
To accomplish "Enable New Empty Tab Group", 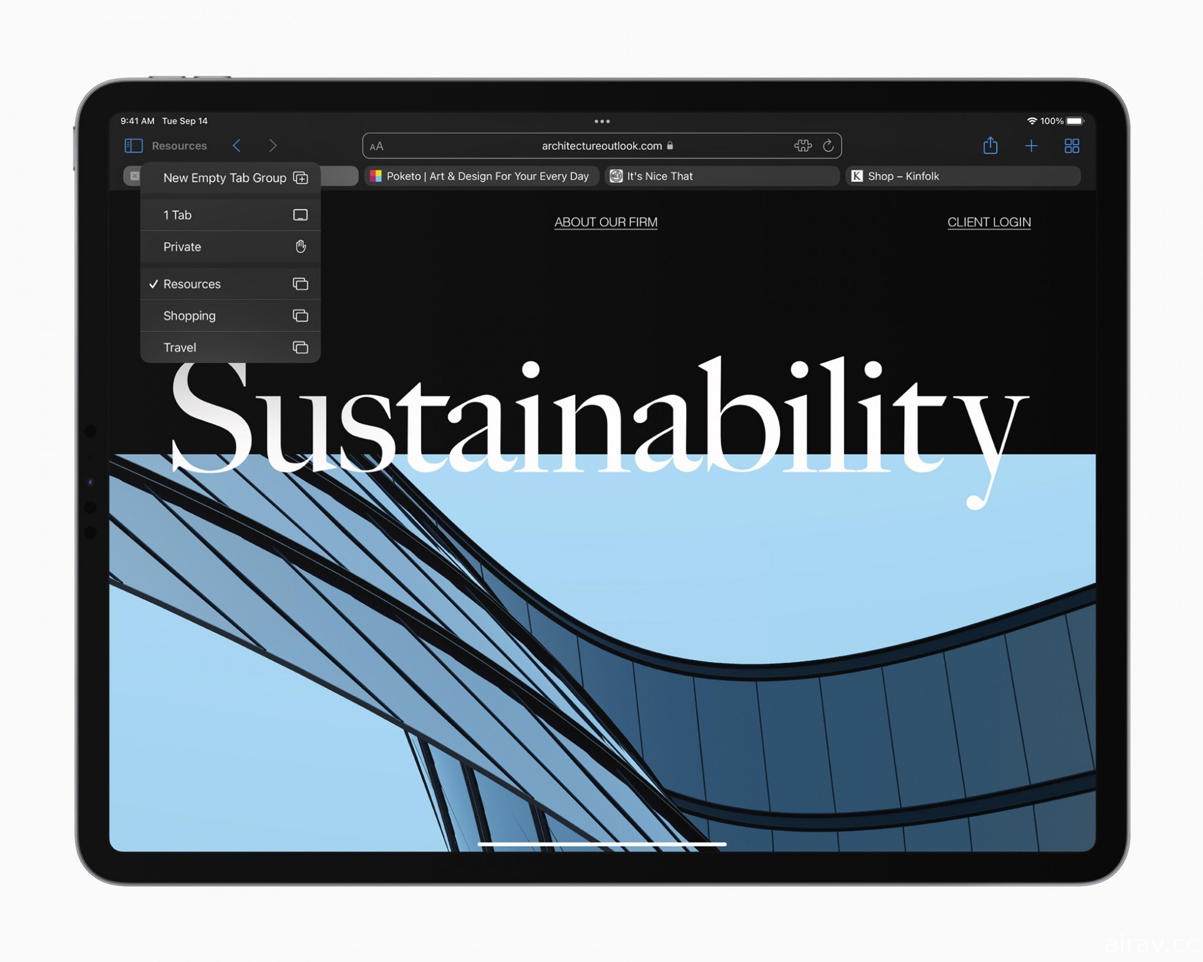I will pos(227,178).
